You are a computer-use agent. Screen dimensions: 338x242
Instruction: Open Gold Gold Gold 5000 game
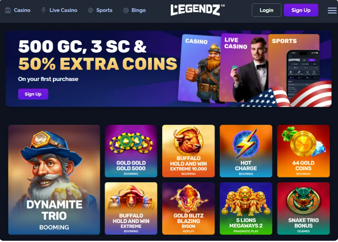tap(131, 151)
